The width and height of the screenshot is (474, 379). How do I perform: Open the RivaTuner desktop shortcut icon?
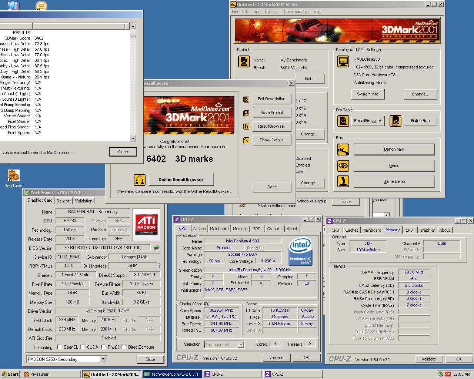13,175
